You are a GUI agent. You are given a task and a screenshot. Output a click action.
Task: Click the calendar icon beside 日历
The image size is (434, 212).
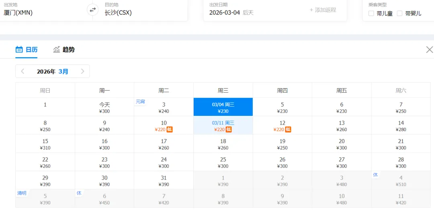pyautogui.click(x=19, y=50)
